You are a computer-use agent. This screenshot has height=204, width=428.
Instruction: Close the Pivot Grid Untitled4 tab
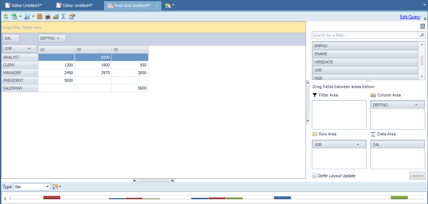[157, 6]
